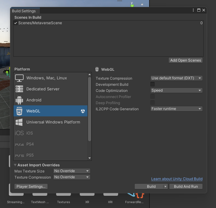Maximize the Build Settings window

click(x=199, y=10)
